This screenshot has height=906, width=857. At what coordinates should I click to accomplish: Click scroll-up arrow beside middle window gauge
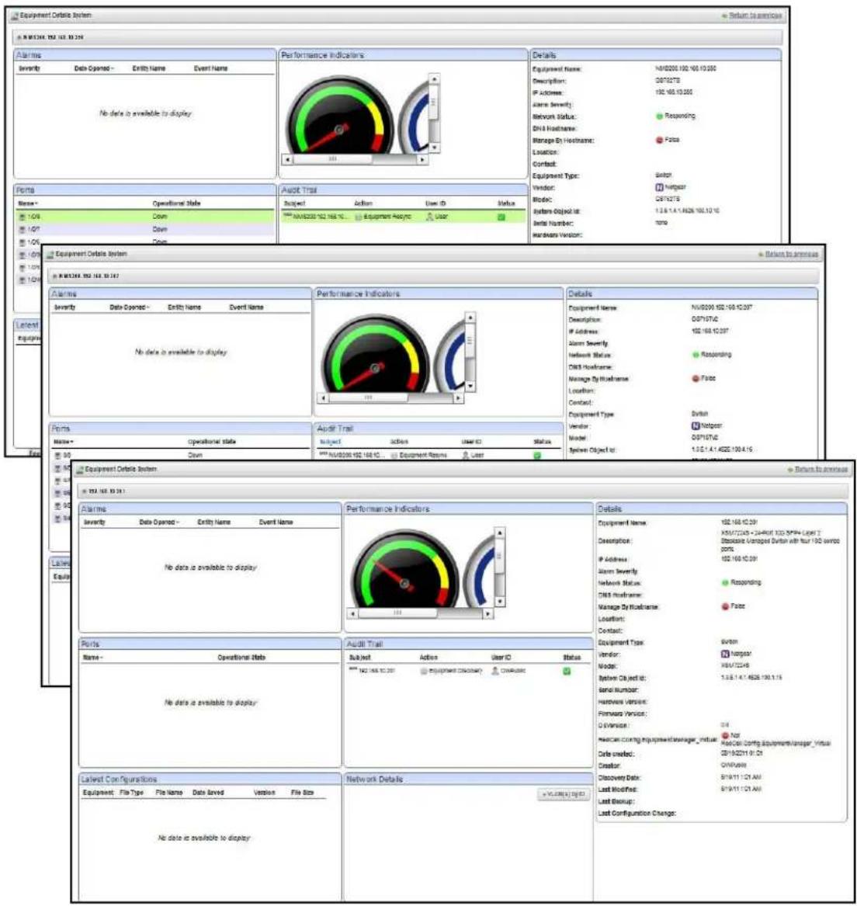(470, 318)
